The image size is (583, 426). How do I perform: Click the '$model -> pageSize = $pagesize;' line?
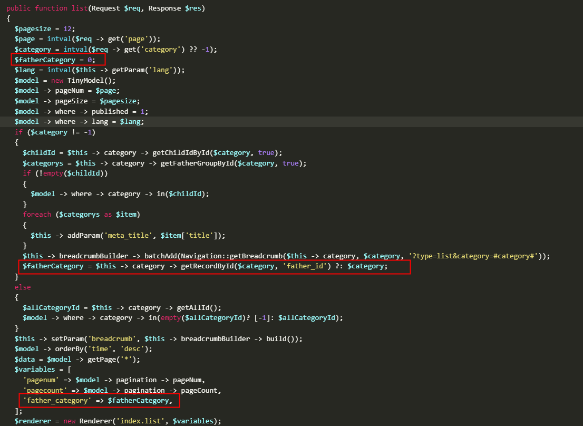click(x=77, y=101)
